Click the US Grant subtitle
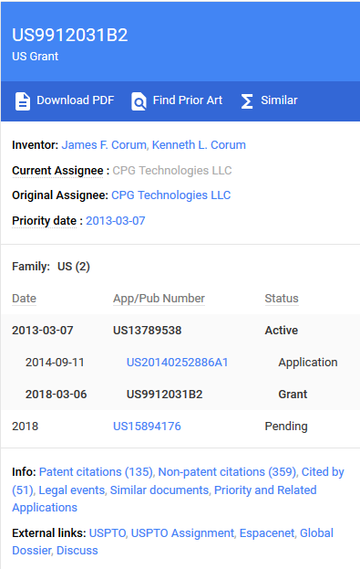 [x=36, y=57]
